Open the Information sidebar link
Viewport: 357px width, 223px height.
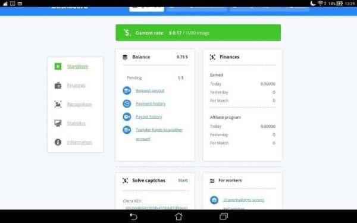pyautogui.click(x=80, y=142)
